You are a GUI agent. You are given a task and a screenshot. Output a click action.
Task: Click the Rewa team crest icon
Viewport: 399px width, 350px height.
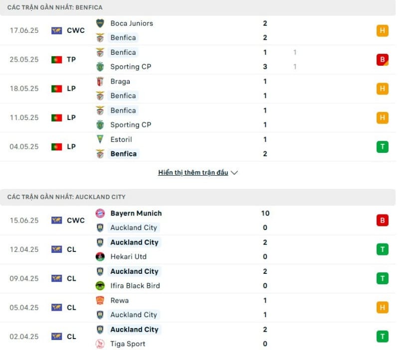(x=100, y=300)
